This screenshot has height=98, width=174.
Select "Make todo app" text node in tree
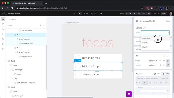tap(27, 44)
